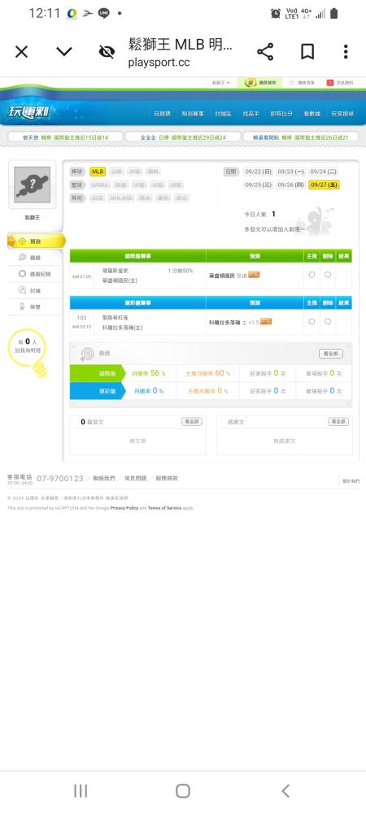Screen dimensions: 366x813
Task: Open the 即時比分 nav menu
Action: point(281,114)
